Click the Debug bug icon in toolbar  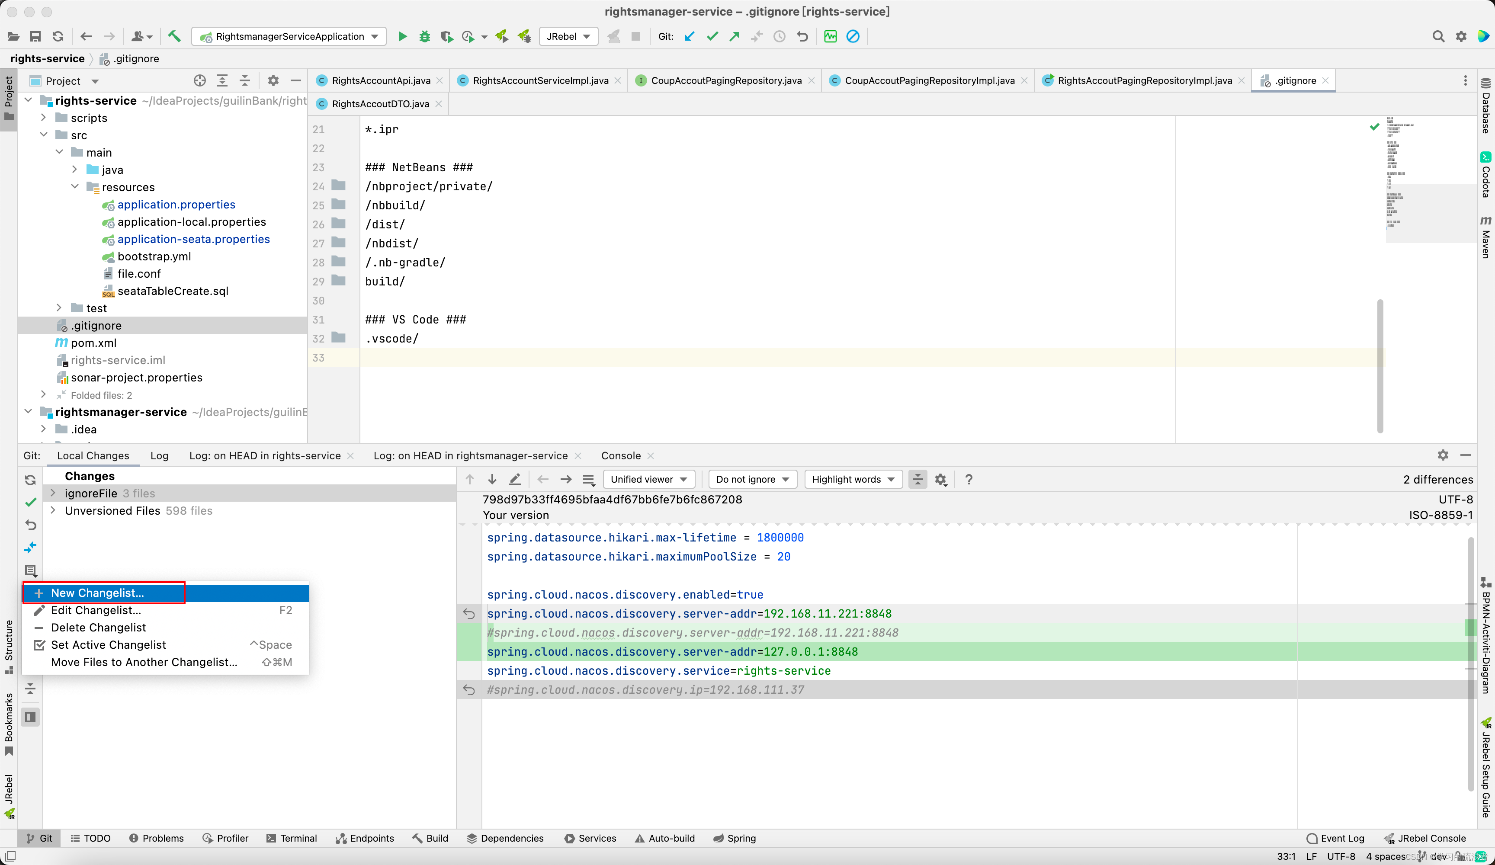click(x=425, y=36)
